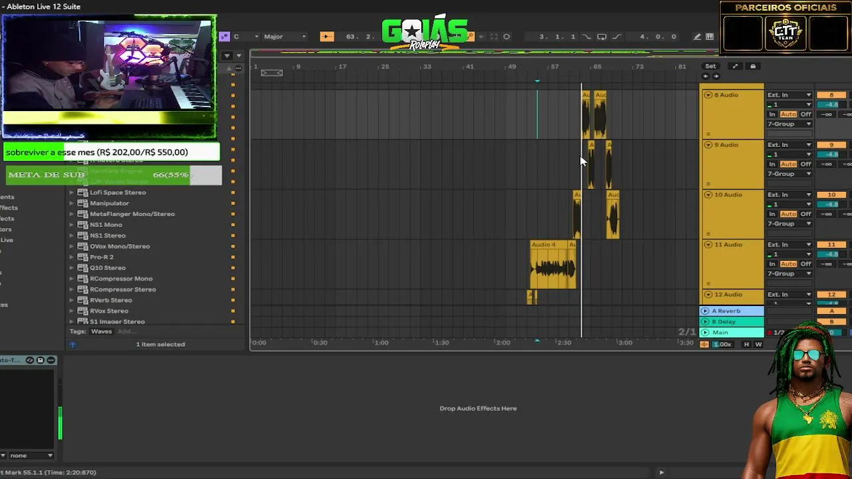Image resolution: width=852 pixels, height=479 pixels.
Task: Click the OVox Mono/Stereo plug-in icon
Action: (83, 246)
